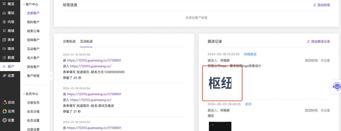Go to 我的客户 list
This screenshot has height=131, width=341.
(33, 22)
